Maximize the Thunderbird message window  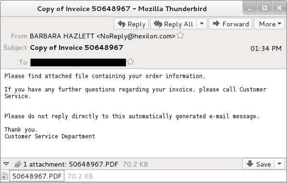coord(264,8)
